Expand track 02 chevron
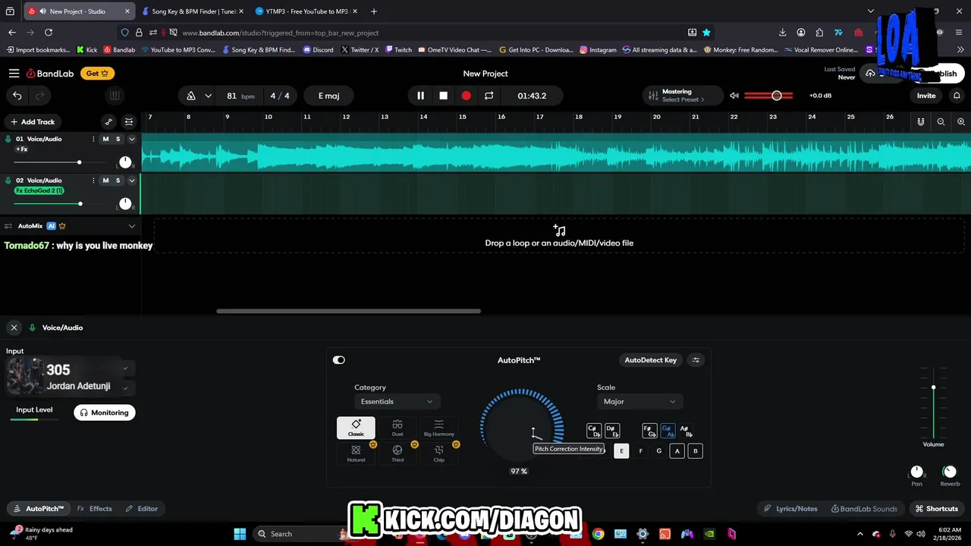971x546 pixels. point(132,180)
